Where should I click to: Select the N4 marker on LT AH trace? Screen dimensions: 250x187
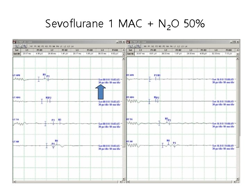tap(57, 141)
